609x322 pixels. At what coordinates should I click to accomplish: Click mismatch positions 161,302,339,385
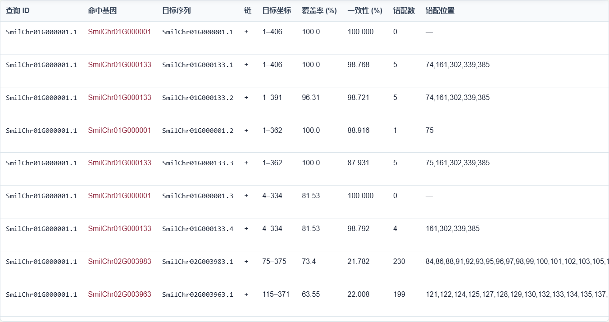(x=453, y=229)
